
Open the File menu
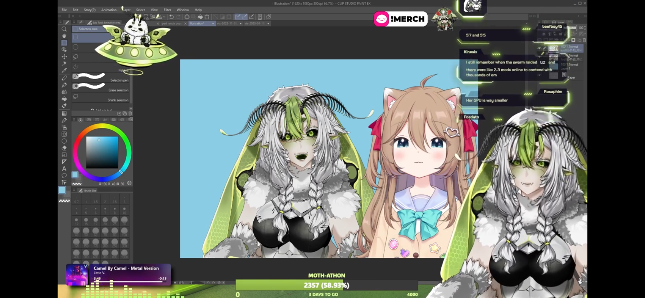tap(64, 10)
